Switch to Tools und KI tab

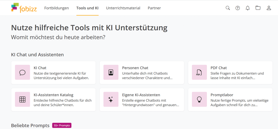[x=87, y=8]
